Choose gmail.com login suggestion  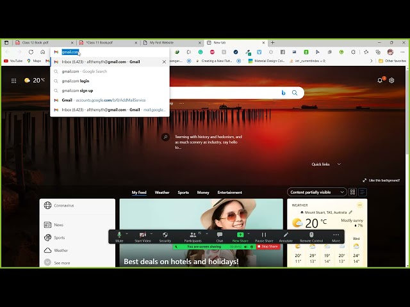click(110, 81)
